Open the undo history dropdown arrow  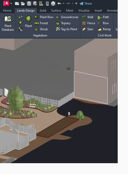pos(63,4)
